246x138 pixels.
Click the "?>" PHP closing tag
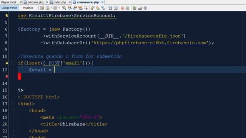[x=20, y=90]
